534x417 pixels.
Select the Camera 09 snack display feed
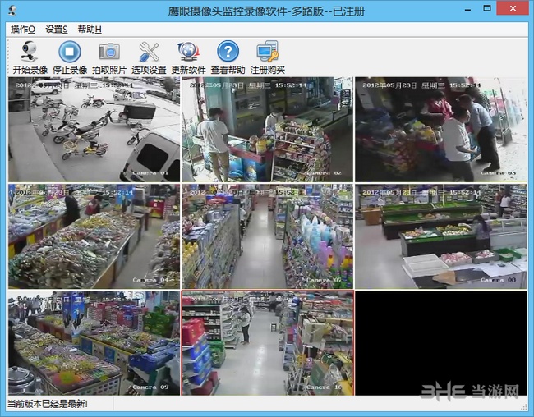coord(94,343)
